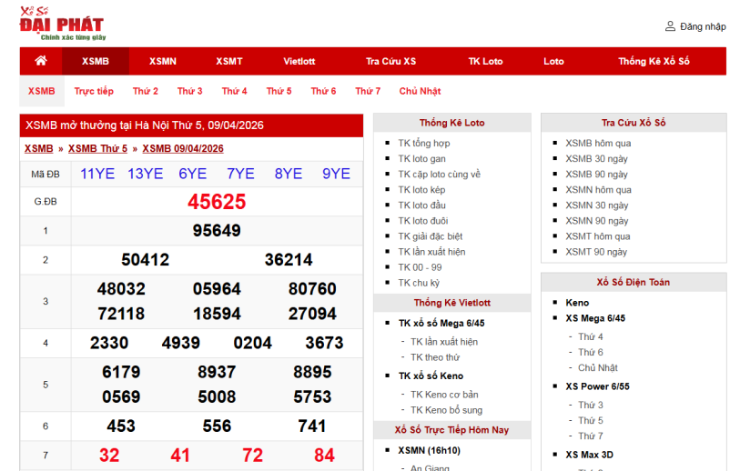
Task: Open XSMN (16h10) live link
Action: [x=430, y=451]
